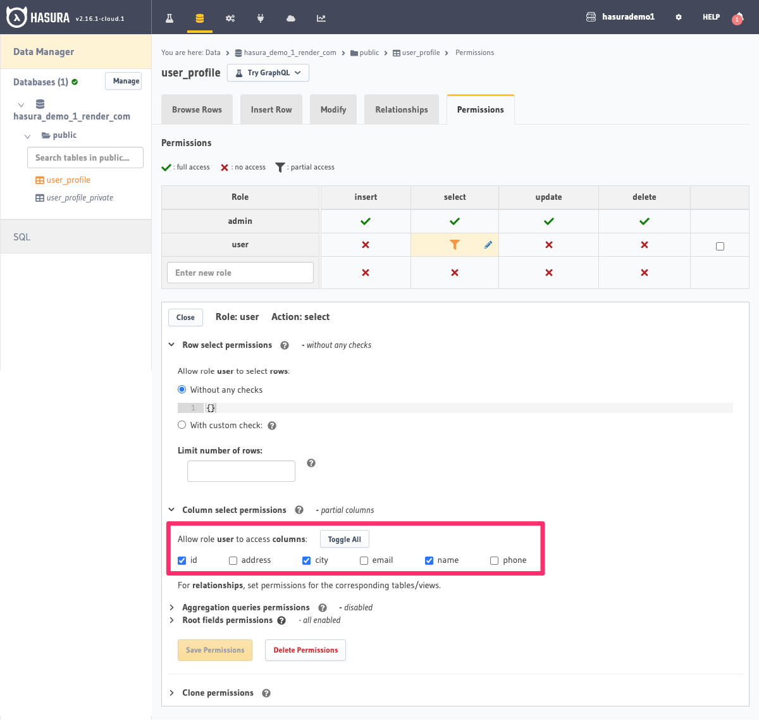The image size is (759, 721).
Task: Open the Actions section (gears icon)
Action: (x=230, y=18)
